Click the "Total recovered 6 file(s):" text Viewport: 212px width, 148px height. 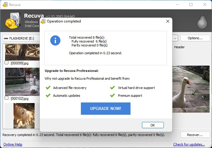pos(87,37)
